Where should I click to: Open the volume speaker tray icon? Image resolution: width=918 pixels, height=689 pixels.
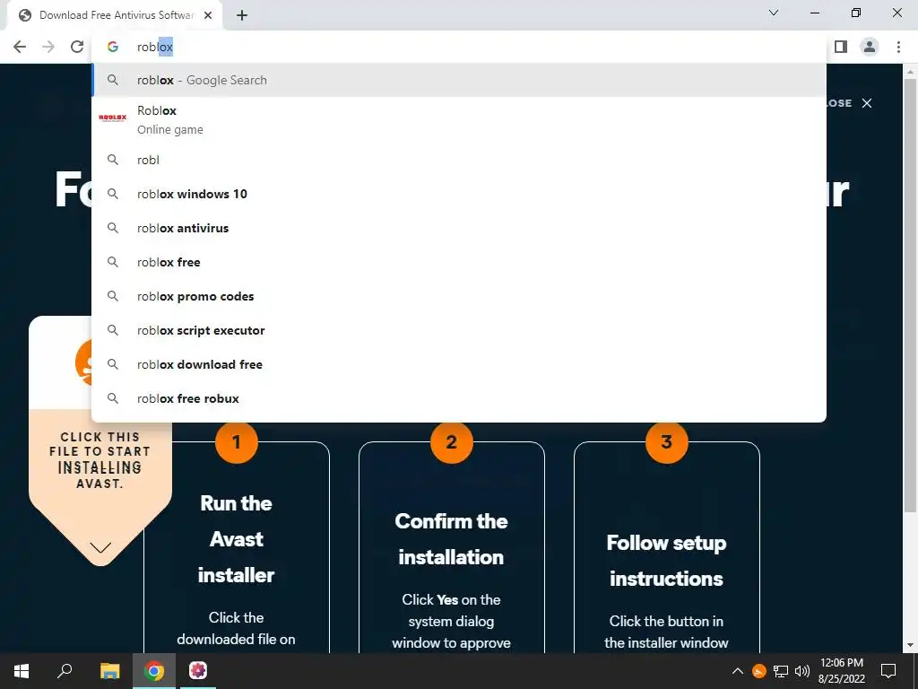[x=802, y=671]
